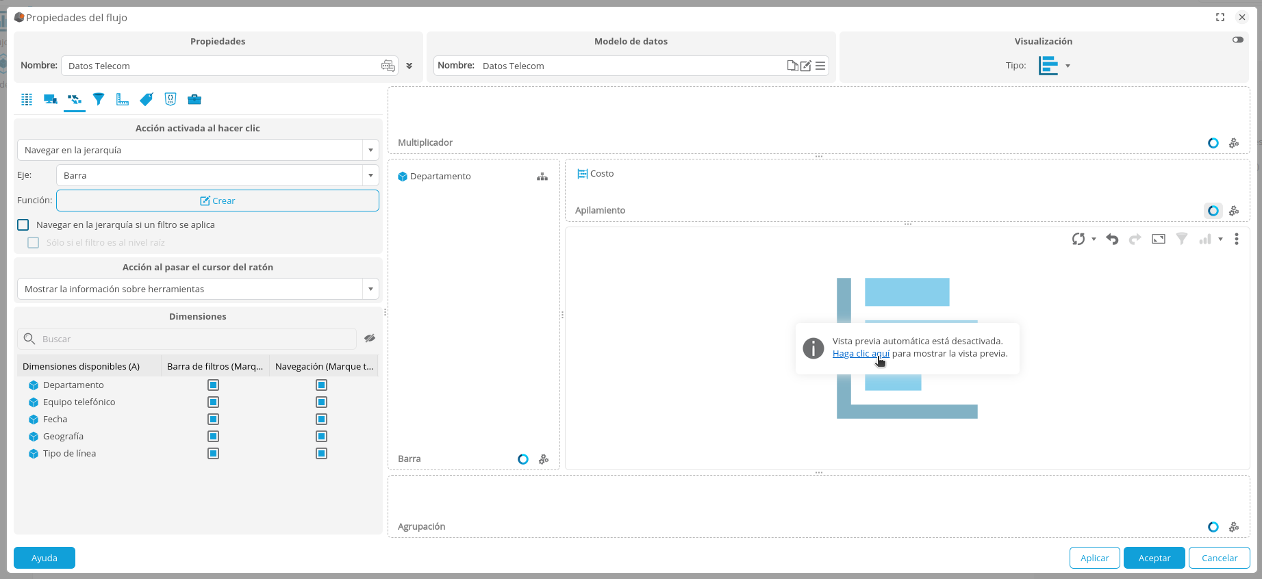
Task: Open the 'Navegar en la jerarquía' action dropdown
Action: click(370, 151)
